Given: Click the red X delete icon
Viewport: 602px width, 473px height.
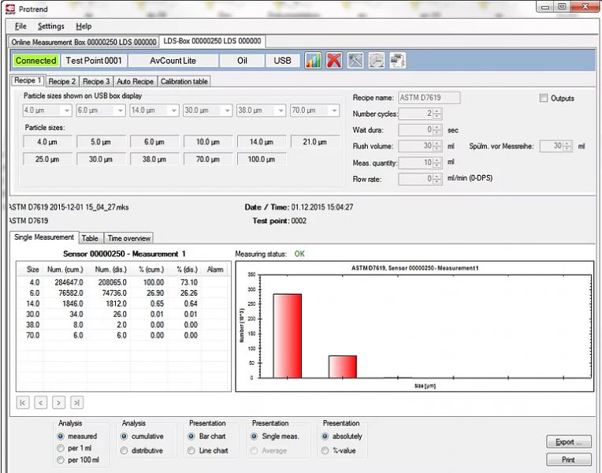Looking at the screenshot, I should click(x=334, y=61).
